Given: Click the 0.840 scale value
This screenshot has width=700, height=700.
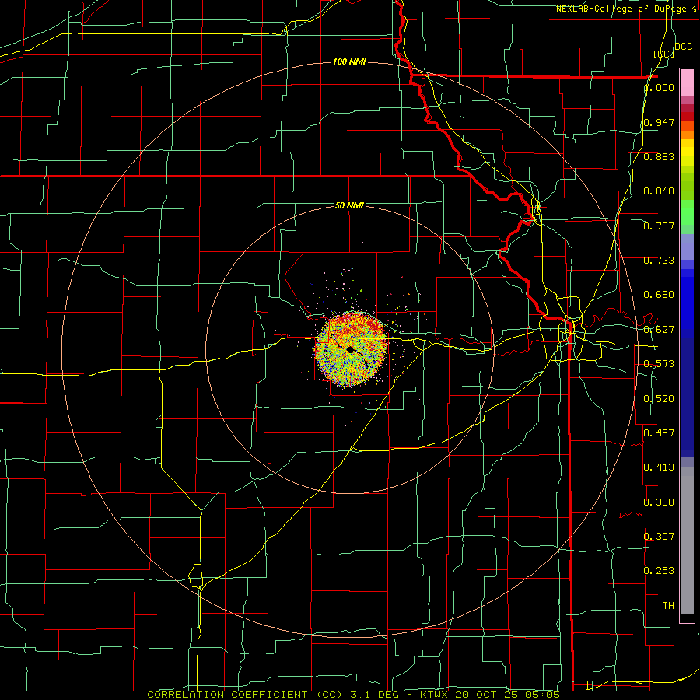Looking at the screenshot, I should (659, 191).
